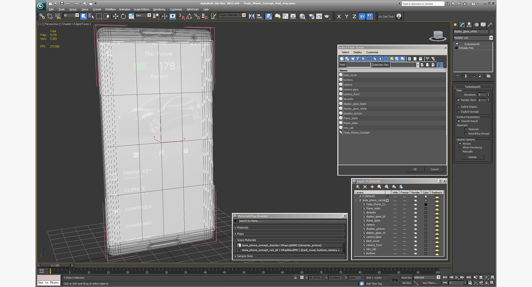
Task: Click the Render Production teapot icon
Action: pyautogui.click(x=327, y=16)
